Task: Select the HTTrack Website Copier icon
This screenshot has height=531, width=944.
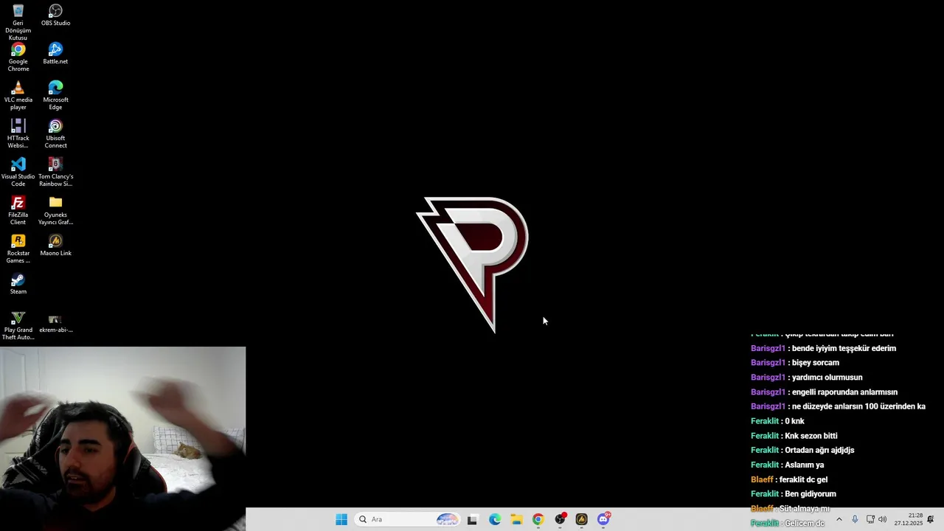Action: [18, 134]
